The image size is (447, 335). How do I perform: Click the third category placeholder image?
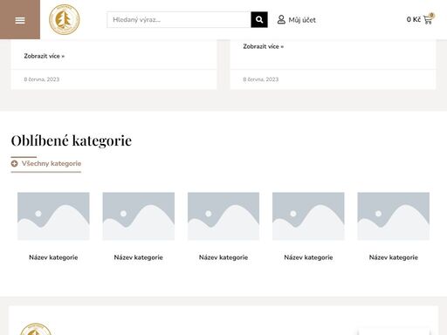223,216
